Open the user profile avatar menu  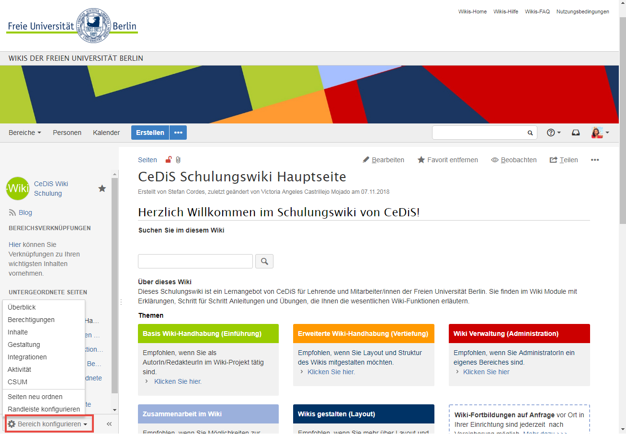click(600, 133)
